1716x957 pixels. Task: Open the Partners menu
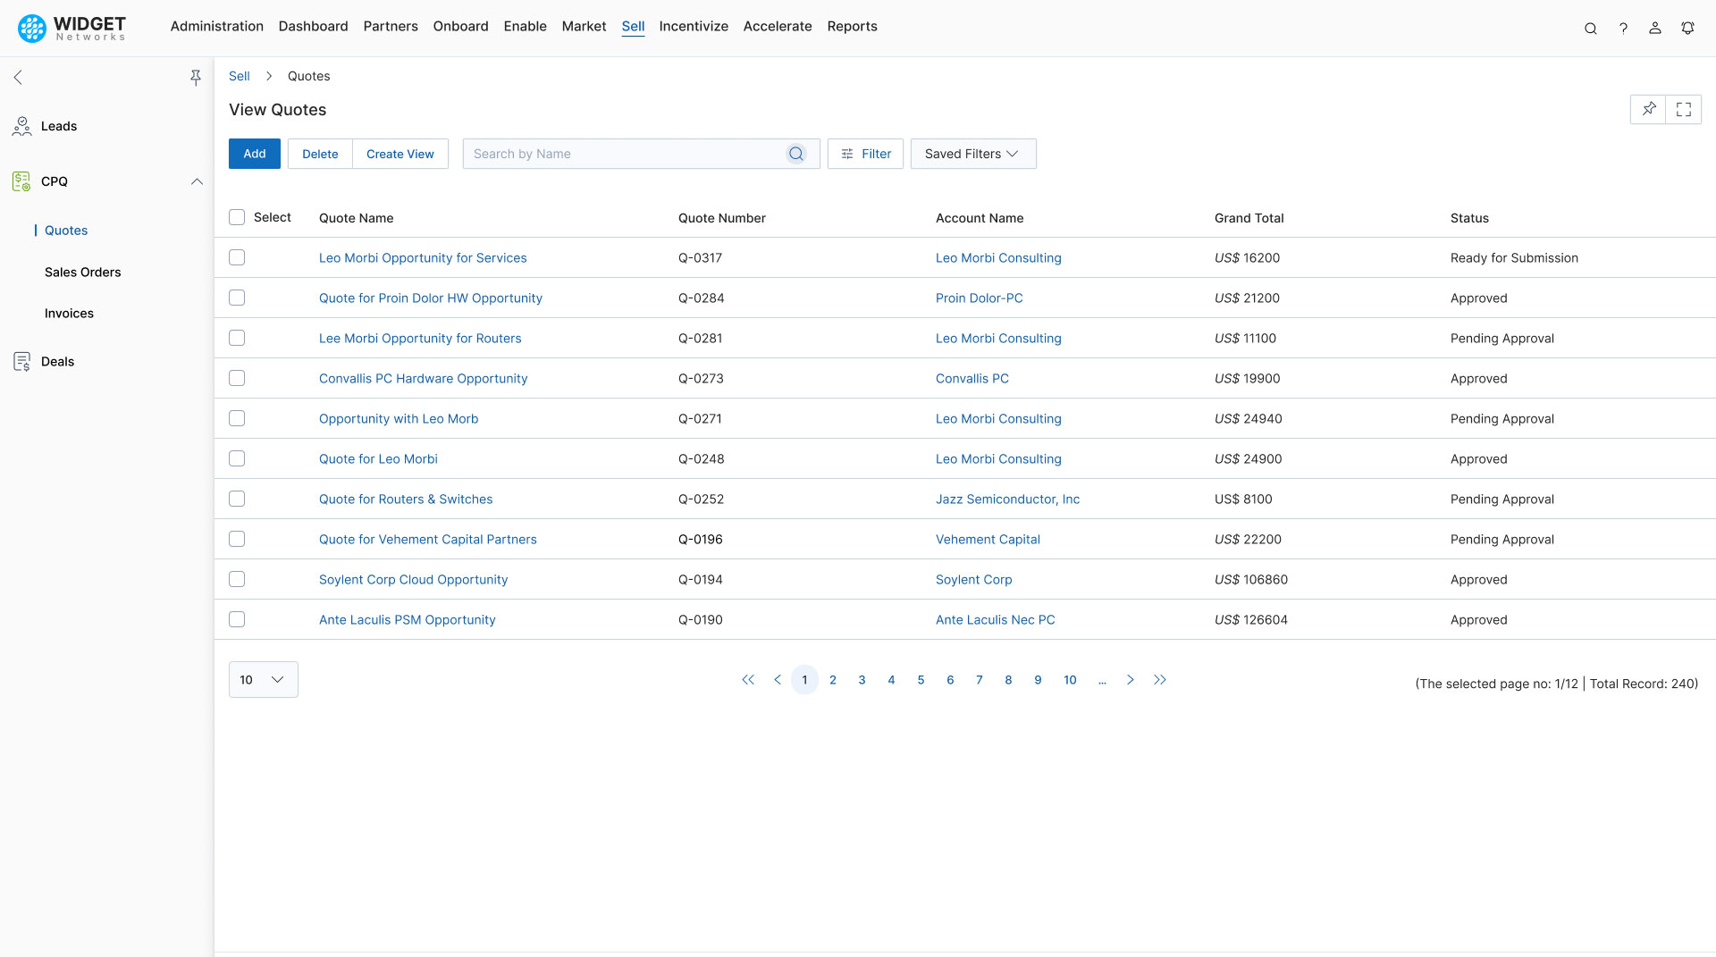click(x=391, y=26)
